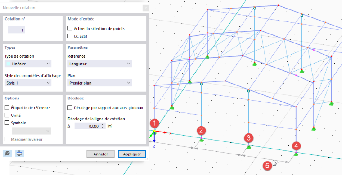Click the light blue Linéaire color swatch
The image size is (342, 175).
point(9,64)
